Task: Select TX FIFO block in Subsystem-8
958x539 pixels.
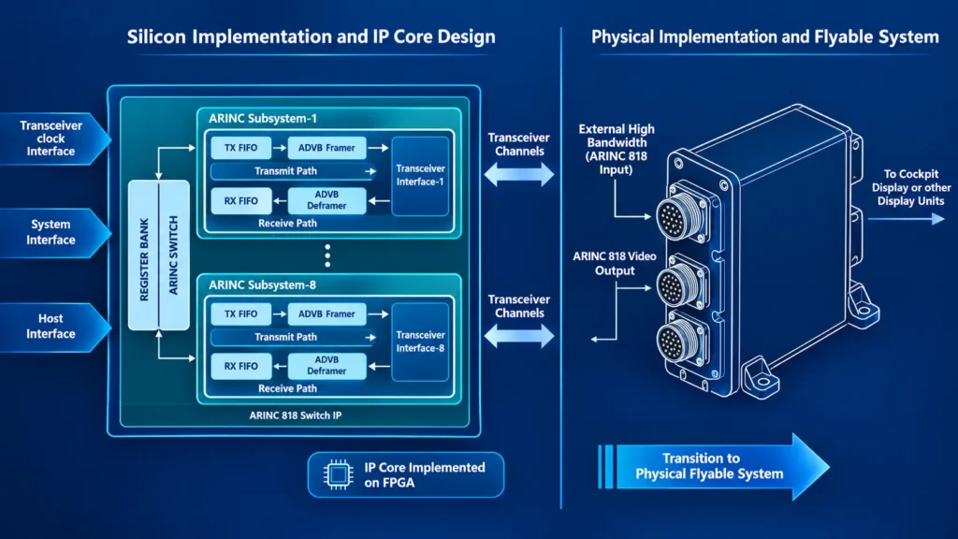Action: click(x=240, y=314)
